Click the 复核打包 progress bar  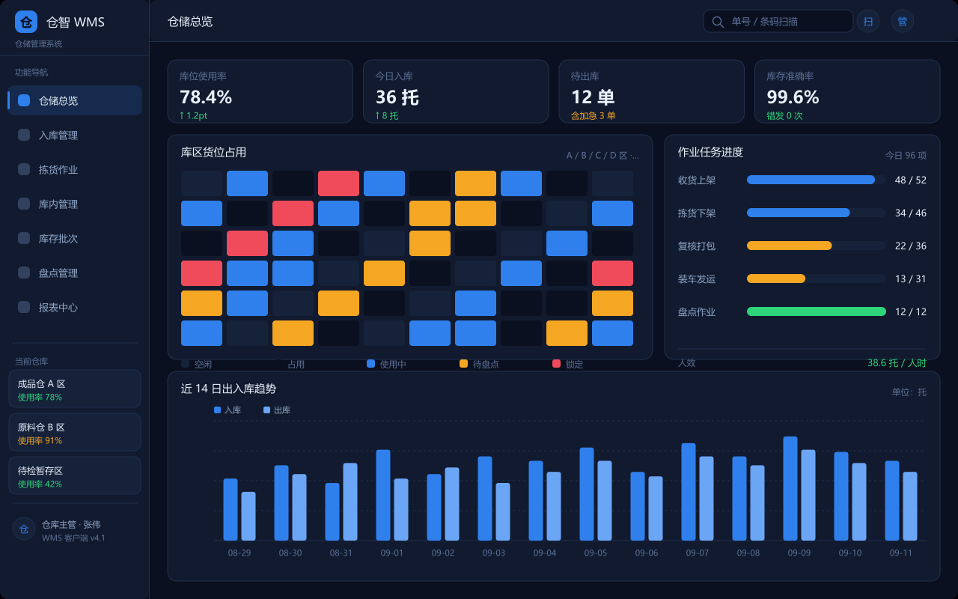tap(817, 246)
